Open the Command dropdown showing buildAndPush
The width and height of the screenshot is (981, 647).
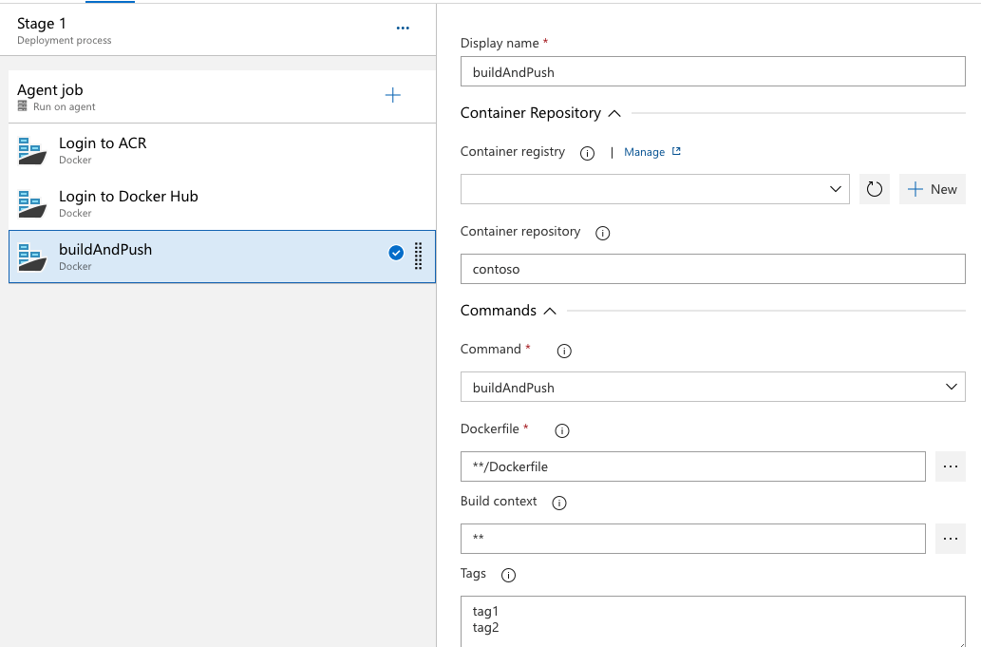(x=712, y=387)
